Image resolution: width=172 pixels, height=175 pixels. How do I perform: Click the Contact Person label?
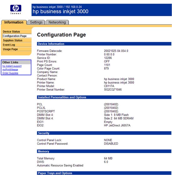[47, 76]
